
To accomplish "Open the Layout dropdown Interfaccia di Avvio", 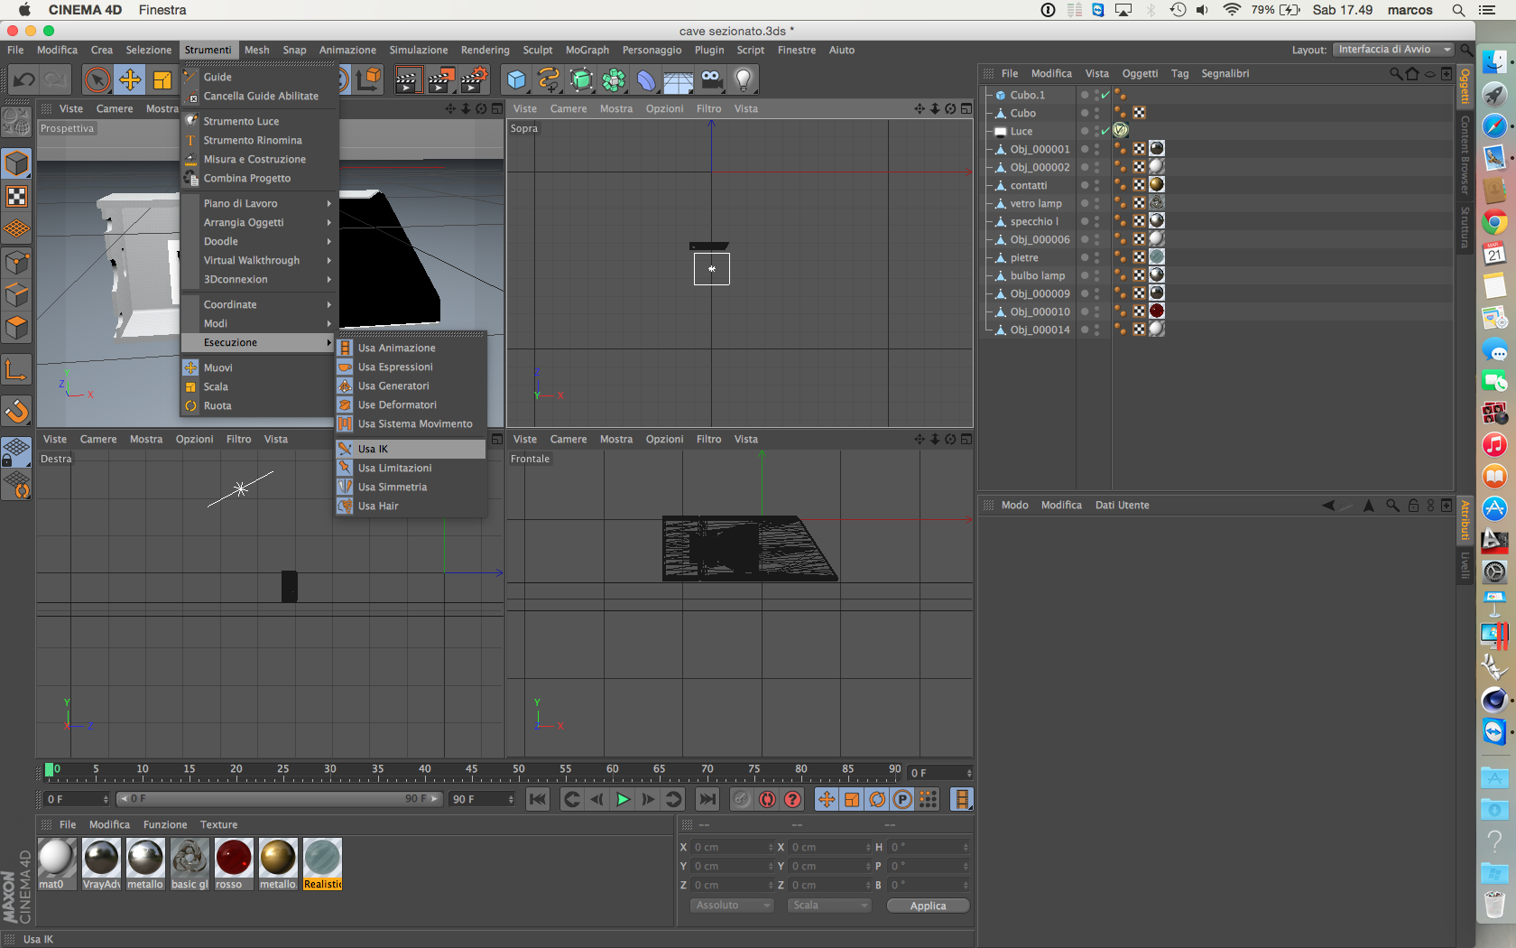I will 1393,50.
